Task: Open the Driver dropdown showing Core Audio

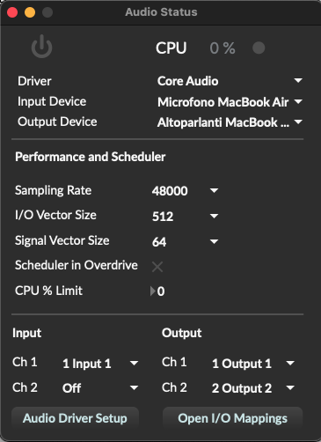Action: click(230, 81)
